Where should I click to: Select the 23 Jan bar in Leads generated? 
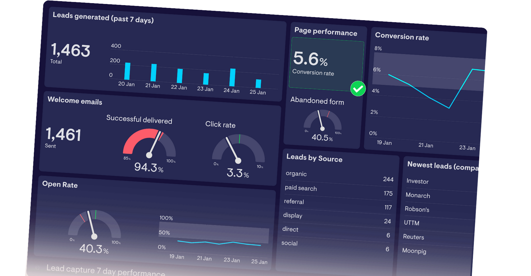[206, 79]
